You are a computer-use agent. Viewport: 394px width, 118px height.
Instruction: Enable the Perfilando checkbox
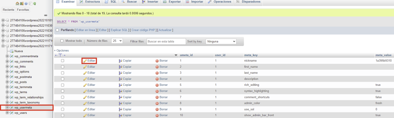(x=57, y=30)
